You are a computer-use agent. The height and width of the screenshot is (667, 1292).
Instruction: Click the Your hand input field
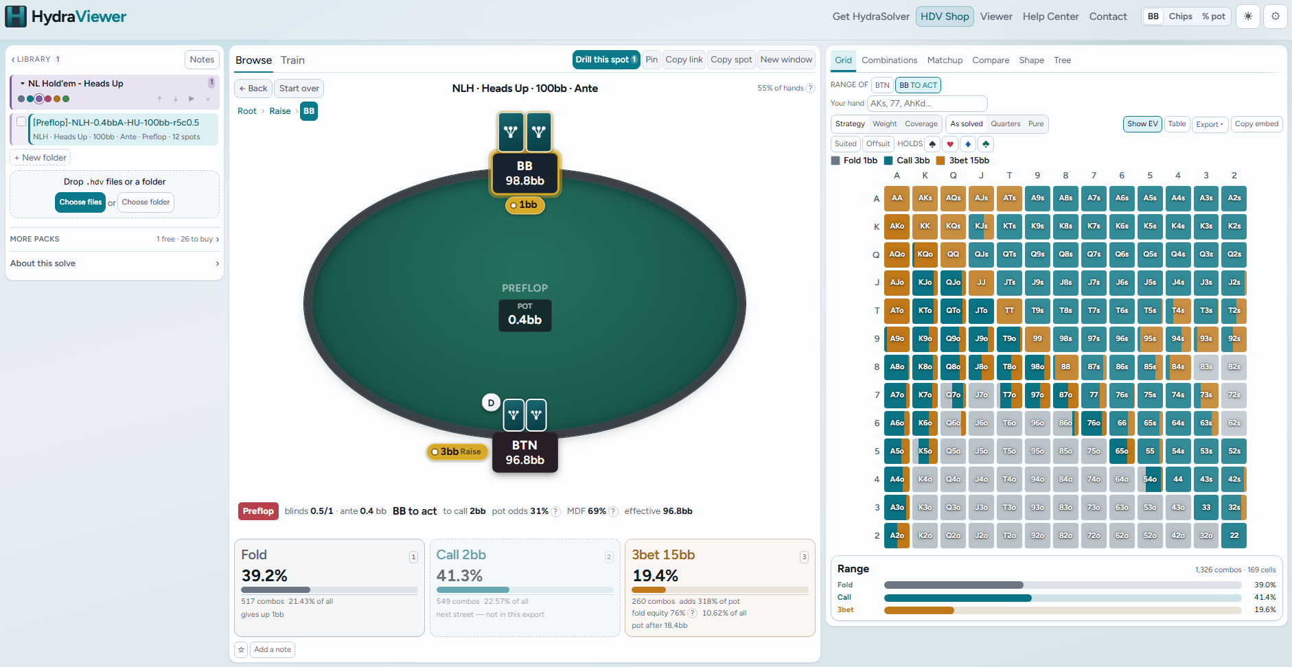[927, 104]
